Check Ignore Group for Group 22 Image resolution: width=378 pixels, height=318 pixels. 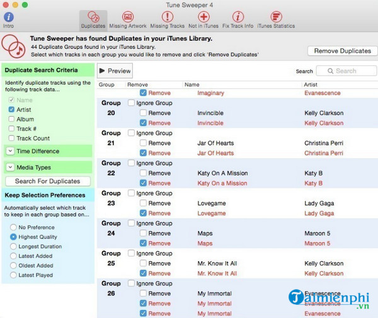(x=131, y=163)
